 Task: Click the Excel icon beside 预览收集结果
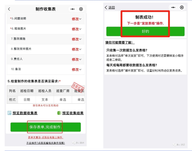pyautogui.click(x=59, y=113)
